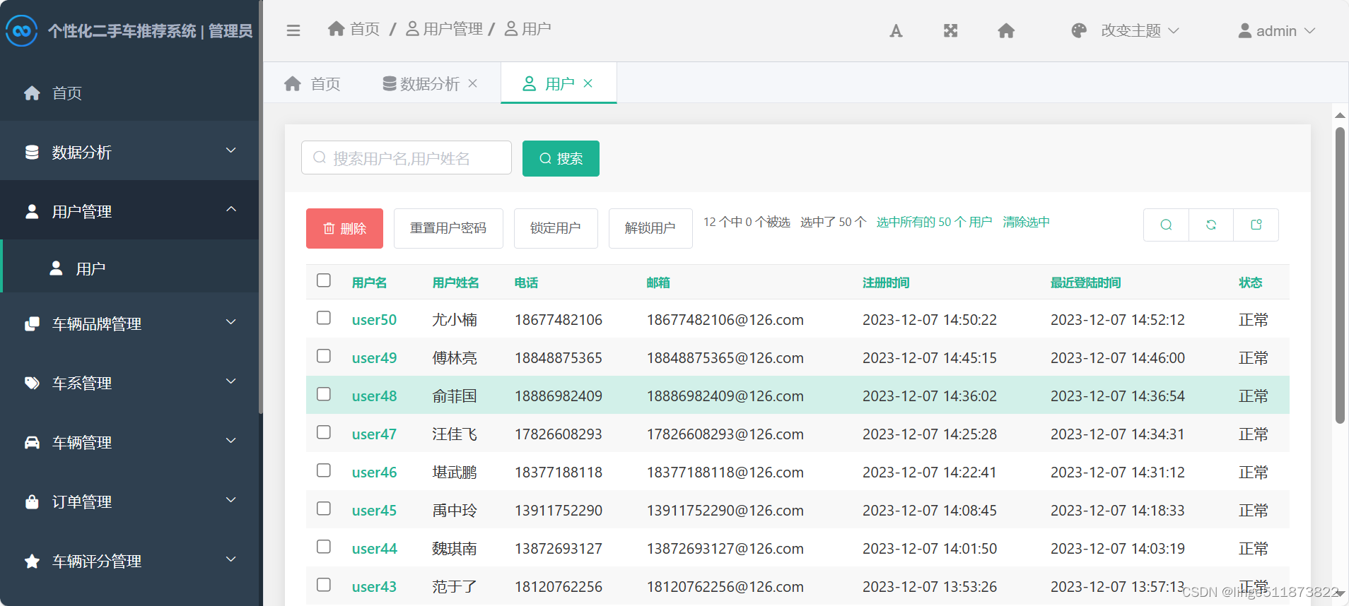Collapse the 用户管理 sidebar chevron
The width and height of the screenshot is (1349, 606).
231,210
